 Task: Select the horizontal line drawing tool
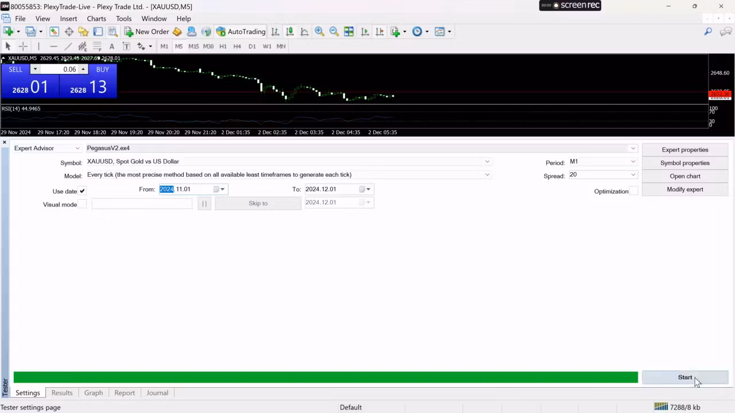click(53, 46)
